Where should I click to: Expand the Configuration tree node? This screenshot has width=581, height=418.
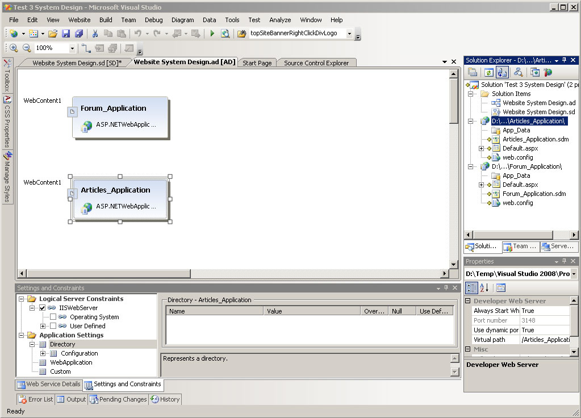pyautogui.click(x=43, y=353)
